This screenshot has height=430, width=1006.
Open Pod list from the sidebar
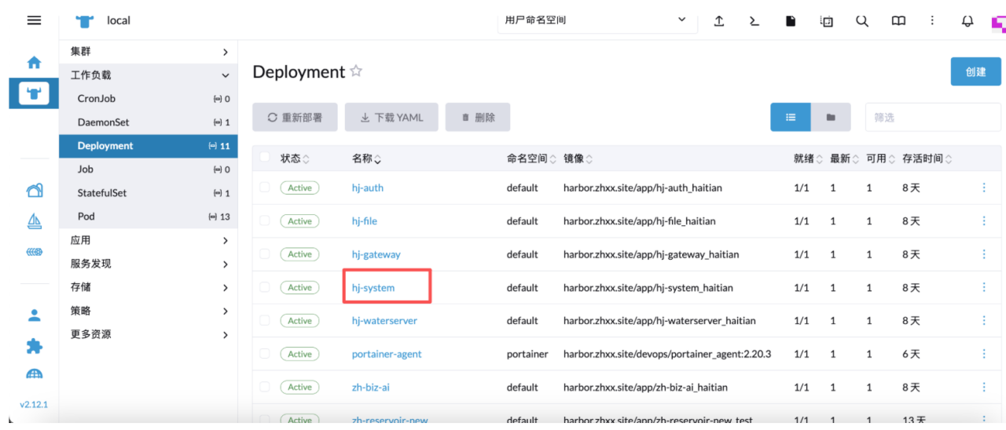click(x=86, y=217)
